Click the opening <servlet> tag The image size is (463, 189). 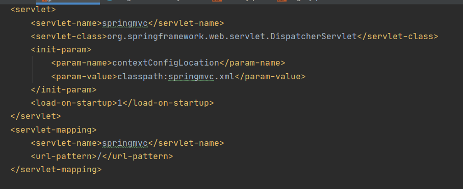[x=33, y=10]
